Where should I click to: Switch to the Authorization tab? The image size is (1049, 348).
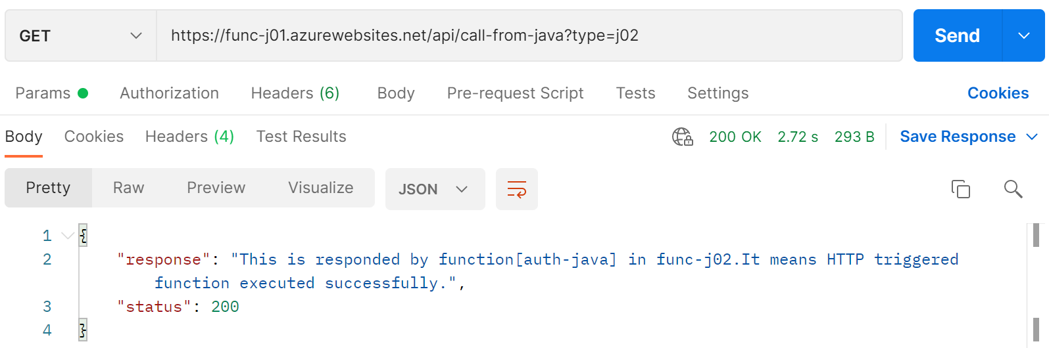(169, 93)
